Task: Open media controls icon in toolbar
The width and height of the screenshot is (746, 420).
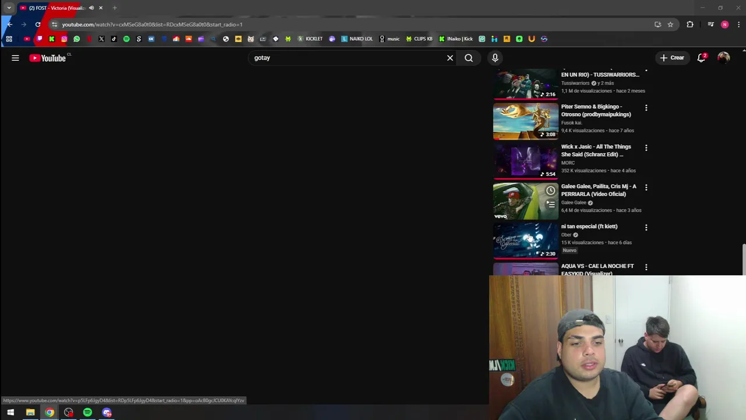Action: (x=710, y=24)
